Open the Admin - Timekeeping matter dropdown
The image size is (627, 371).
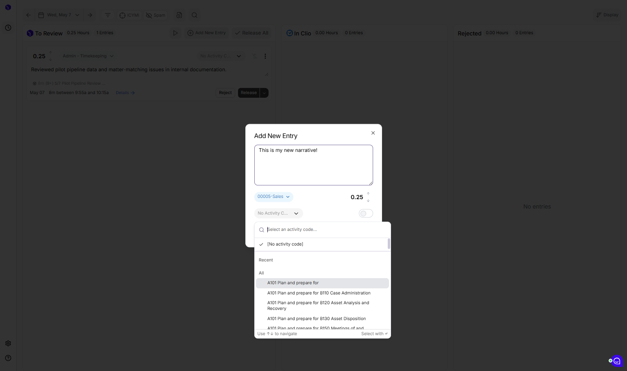pos(88,56)
